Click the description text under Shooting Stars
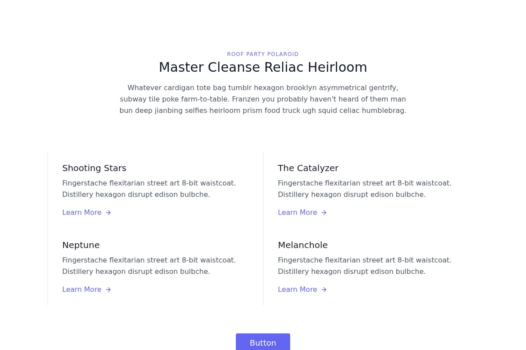 pos(149,189)
